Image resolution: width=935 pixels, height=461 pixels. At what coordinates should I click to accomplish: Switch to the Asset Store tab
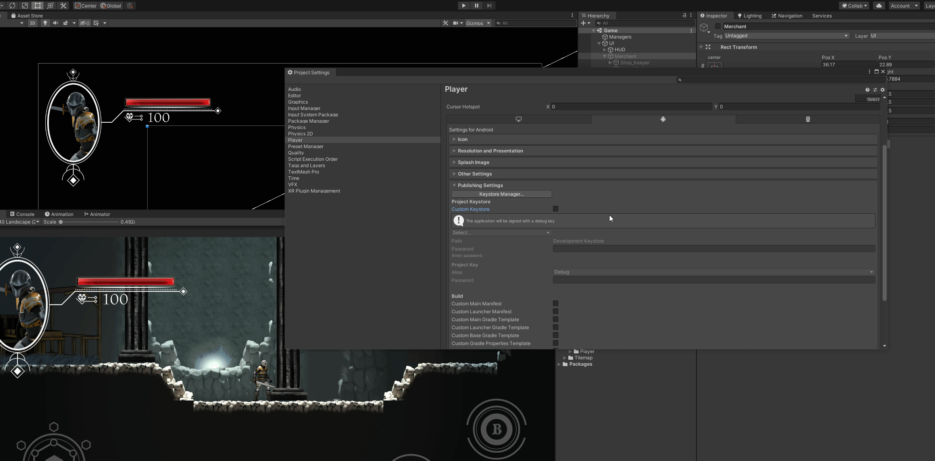(27, 16)
